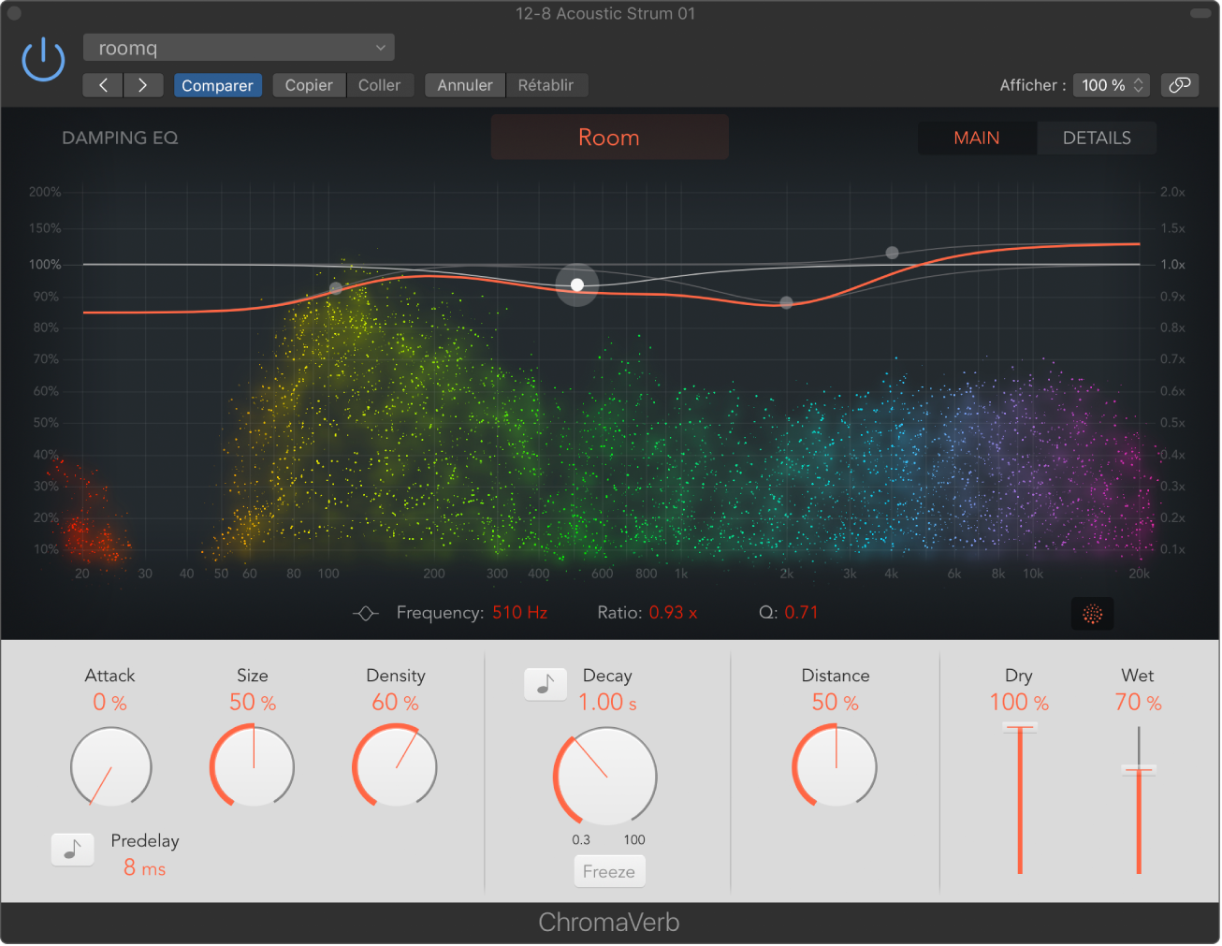Click the link chain icon button
Screen dimensions: 1222x946
pos(1180,85)
